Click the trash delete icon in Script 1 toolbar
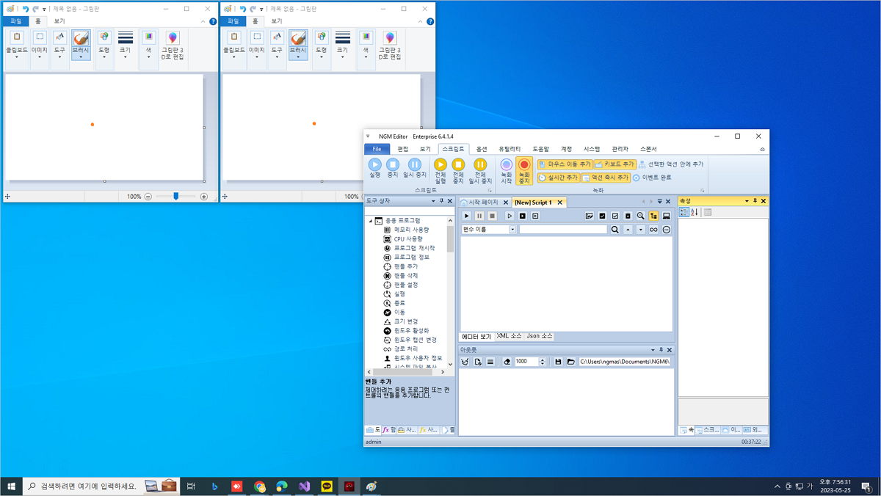The image size is (881, 496). [x=628, y=216]
